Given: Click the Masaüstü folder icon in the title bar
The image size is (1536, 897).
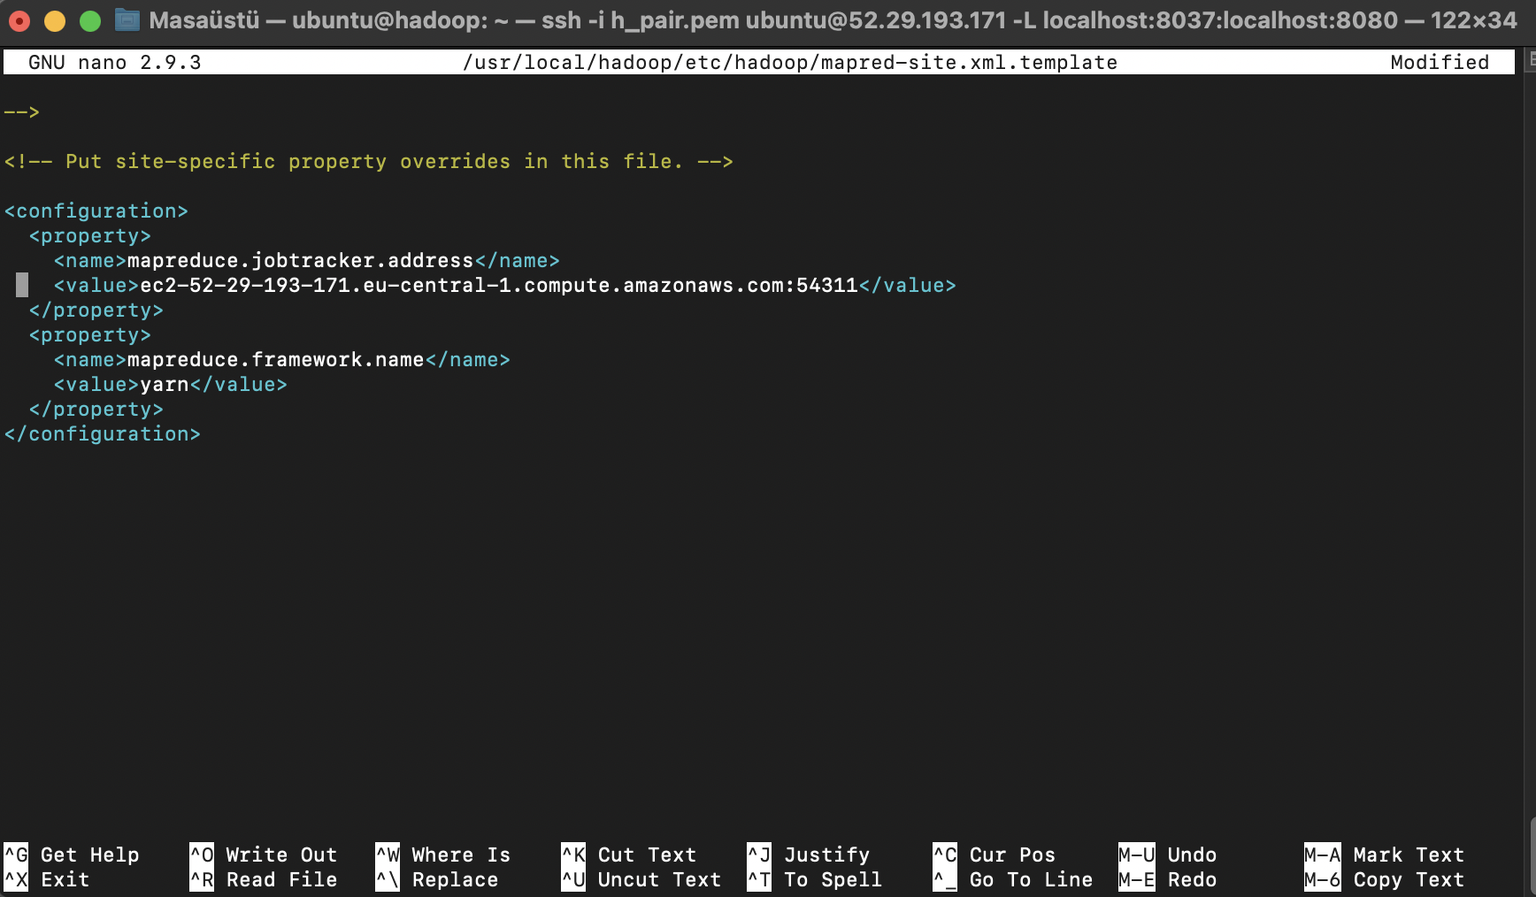Looking at the screenshot, I should [x=127, y=19].
